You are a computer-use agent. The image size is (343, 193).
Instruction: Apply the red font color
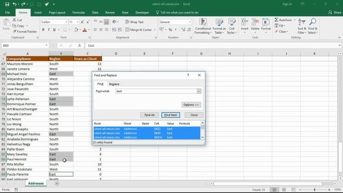[85, 29]
